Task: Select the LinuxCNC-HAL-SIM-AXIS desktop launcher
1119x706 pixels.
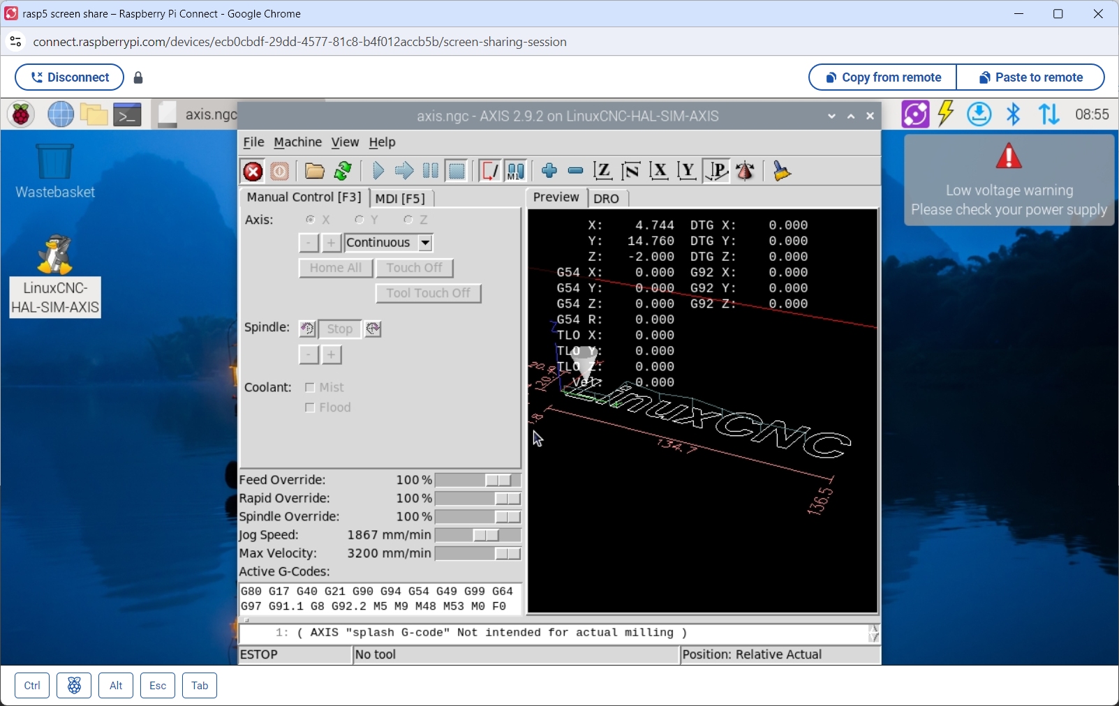Action: 55,276
